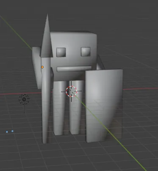Select the point light object icon
158x171 pixels.
point(24,99)
